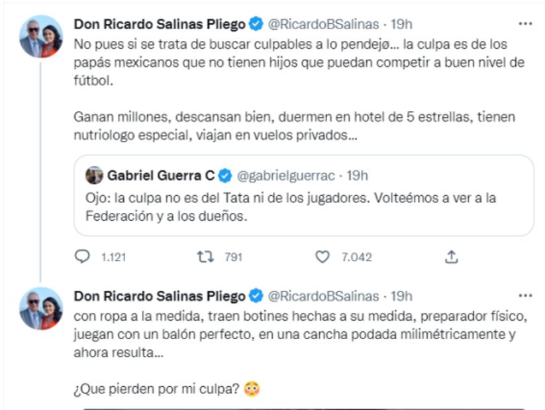The height and width of the screenshot is (410, 545).
Task: Click the reply icon on the first tweet
Action: pos(83,257)
